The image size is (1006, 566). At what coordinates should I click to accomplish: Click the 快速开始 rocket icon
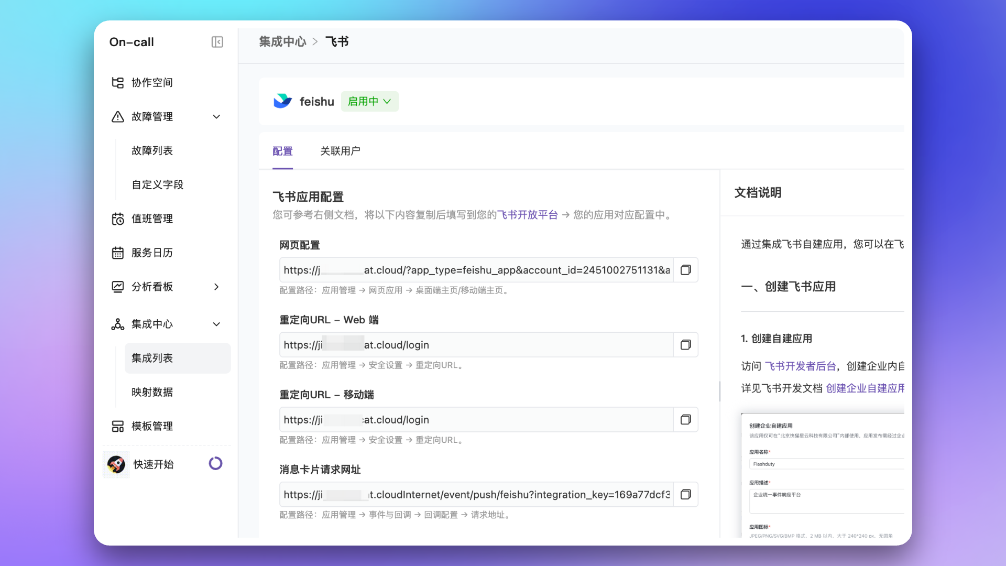[x=116, y=464]
